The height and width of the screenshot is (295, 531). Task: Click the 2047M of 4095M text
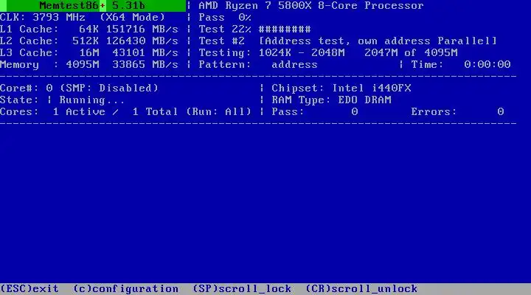411,53
